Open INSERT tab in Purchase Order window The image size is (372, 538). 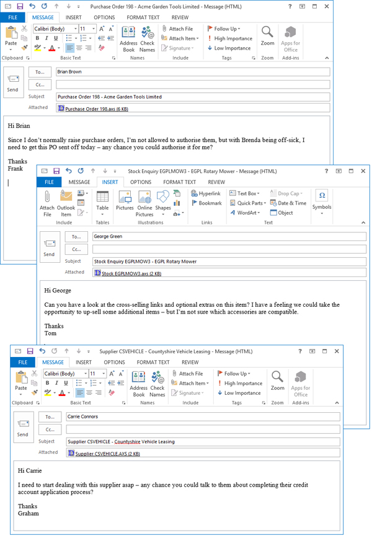click(73, 17)
